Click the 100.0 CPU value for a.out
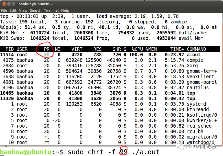 [136, 55]
